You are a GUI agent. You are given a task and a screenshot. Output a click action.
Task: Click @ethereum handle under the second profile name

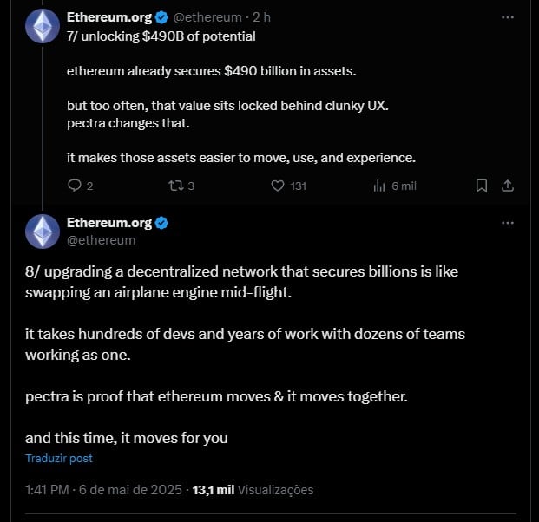(101, 240)
